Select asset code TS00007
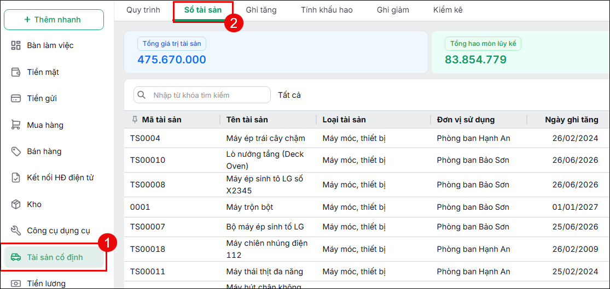This screenshot has width=610, height=289. point(148,226)
